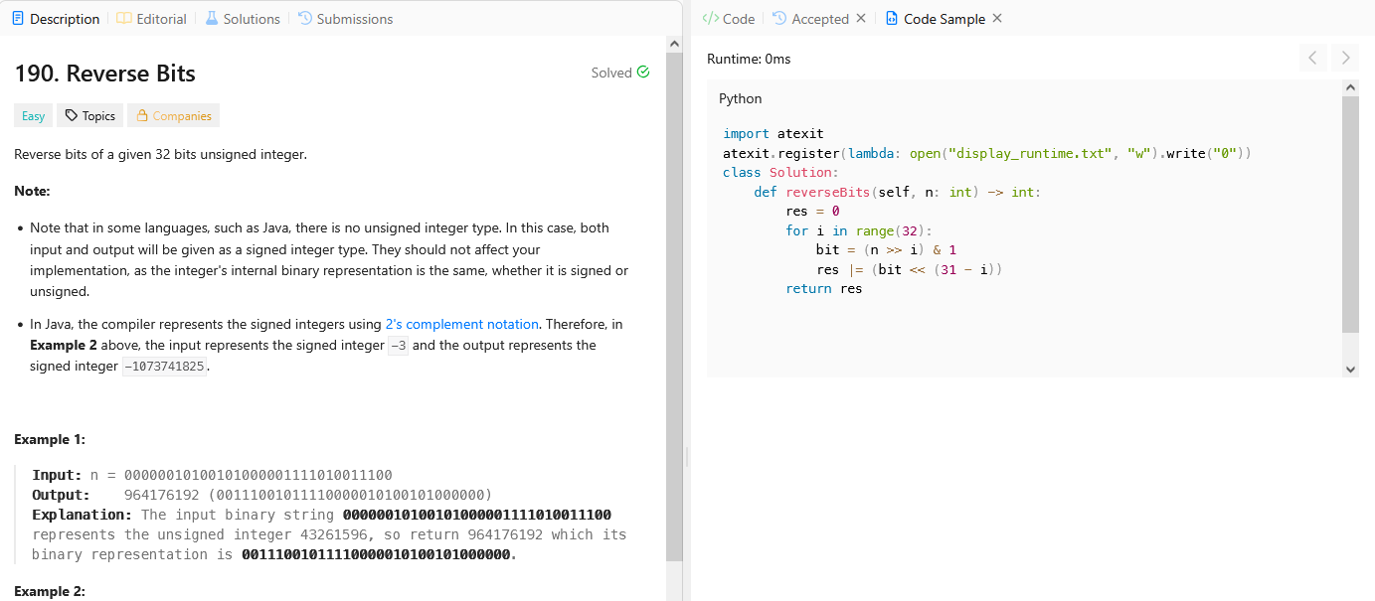Screen dimensions: 1375x601
Task: View the Submissions tab
Action: tap(345, 19)
